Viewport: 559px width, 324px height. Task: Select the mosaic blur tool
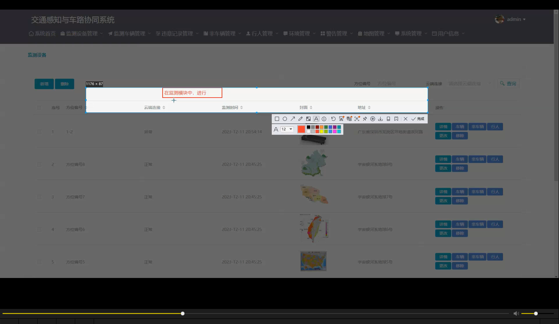(308, 119)
